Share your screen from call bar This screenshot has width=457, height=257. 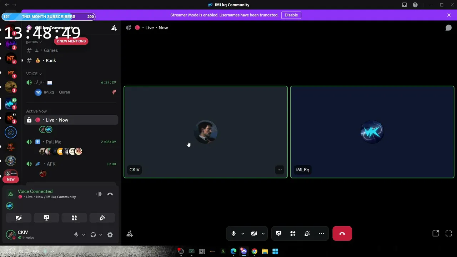tap(278, 234)
